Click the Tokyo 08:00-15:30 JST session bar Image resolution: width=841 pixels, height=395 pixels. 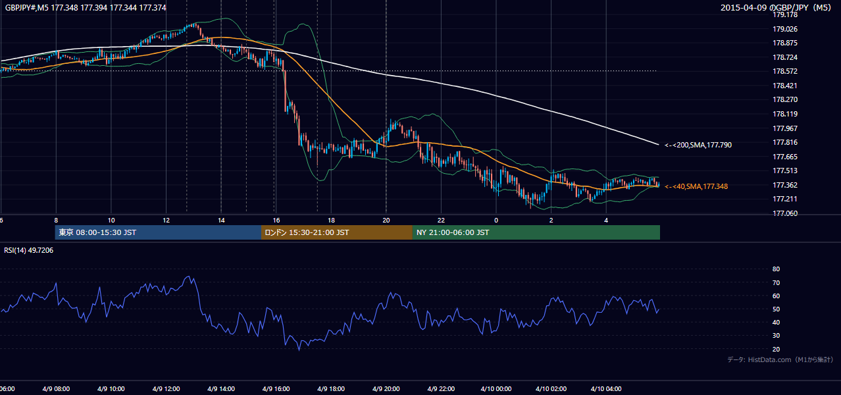(158, 232)
